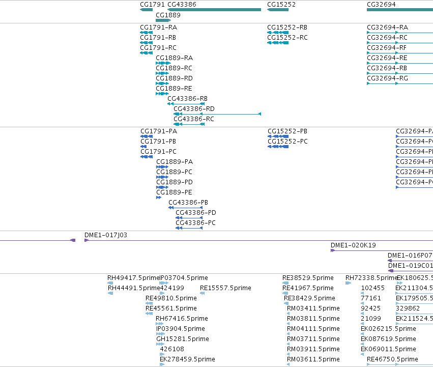Image resolution: width=433 pixels, height=367 pixels.
Task: Click BAC clone DME1-017J03
Action: click(106, 235)
